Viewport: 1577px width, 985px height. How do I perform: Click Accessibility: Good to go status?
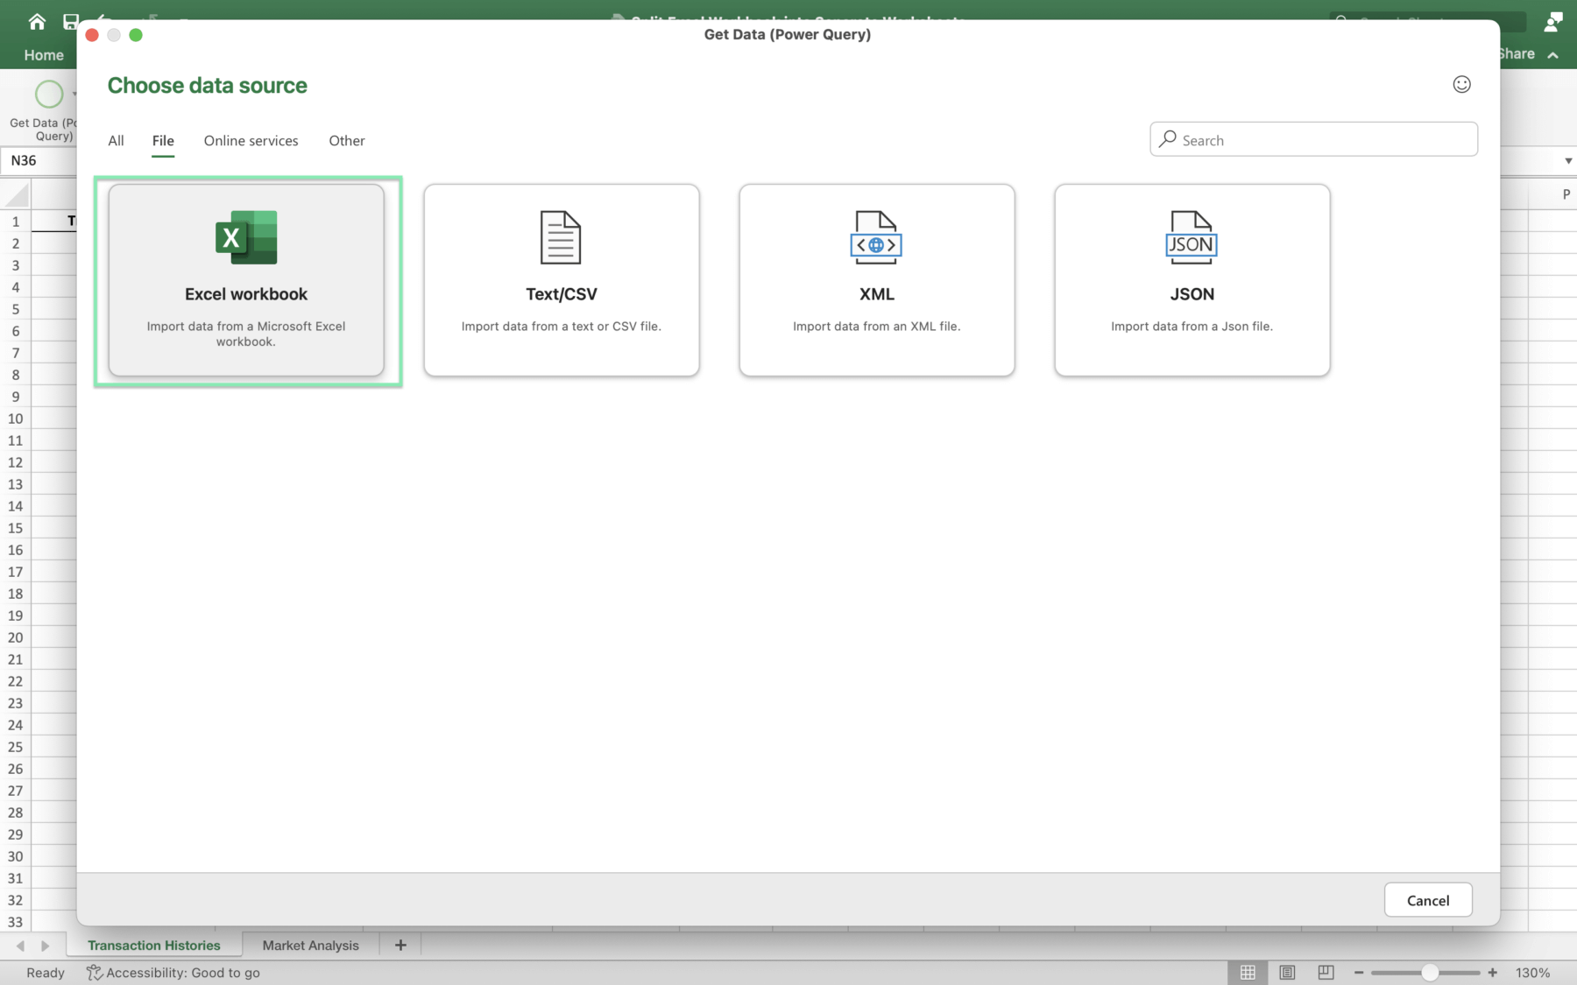tap(173, 973)
